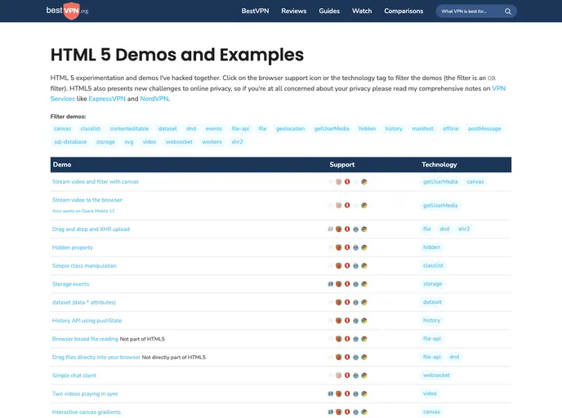
Task: Open 'Hidden property' demo link
Action: [x=73, y=247]
